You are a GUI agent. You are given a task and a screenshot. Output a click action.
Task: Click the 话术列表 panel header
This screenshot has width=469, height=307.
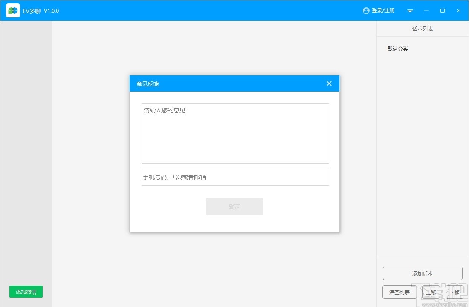pyautogui.click(x=423, y=29)
